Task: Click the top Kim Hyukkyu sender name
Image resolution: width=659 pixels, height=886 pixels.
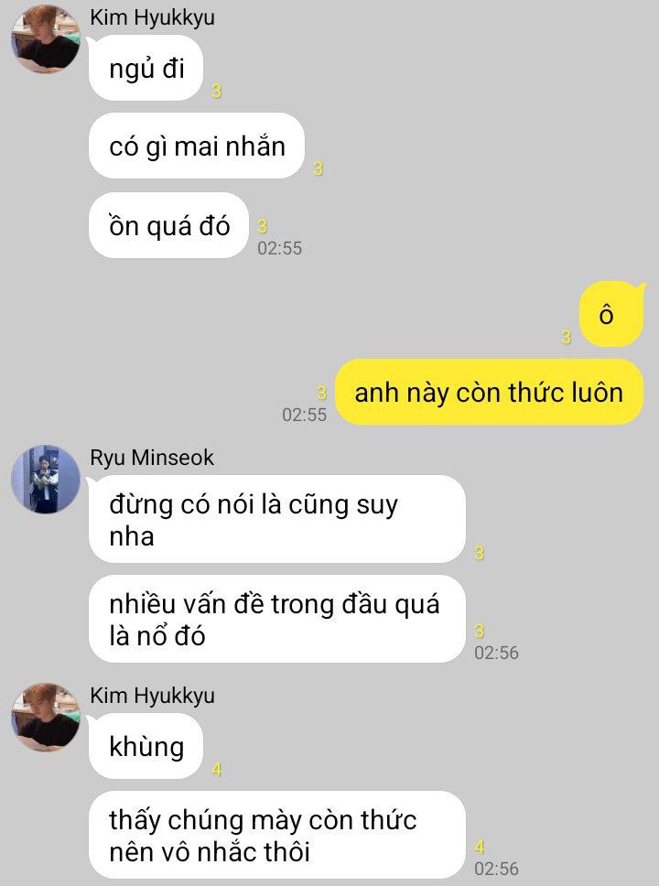Action: tap(152, 17)
